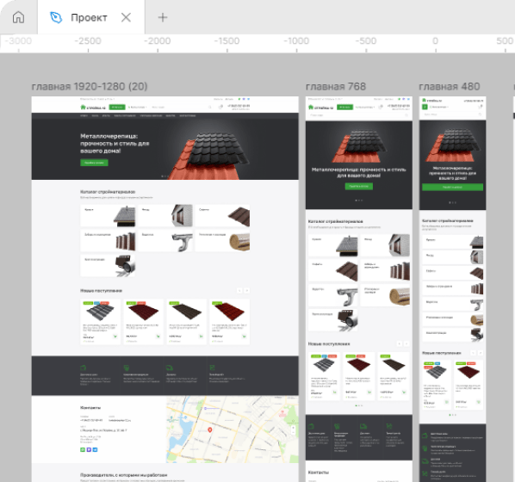Screen dimensions: 515x482
Task: Click green social icon in 1920 contacts
Action: pos(83,450)
